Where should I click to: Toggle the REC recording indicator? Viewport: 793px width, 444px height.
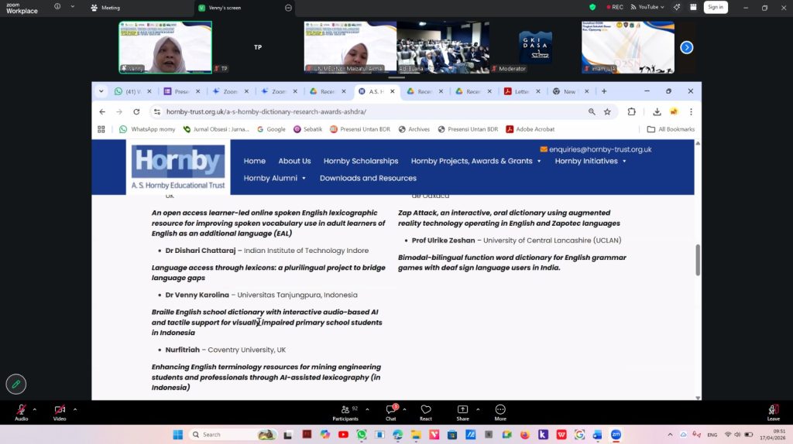click(613, 7)
